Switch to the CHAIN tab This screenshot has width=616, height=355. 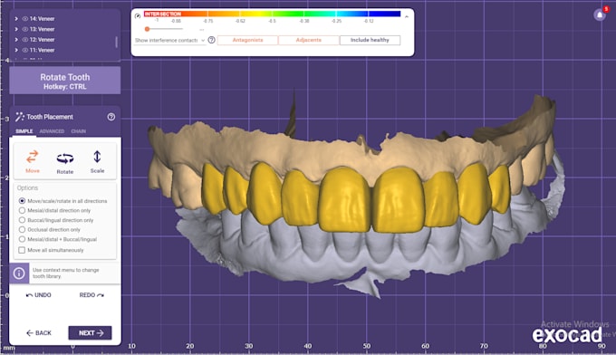(79, 131)
